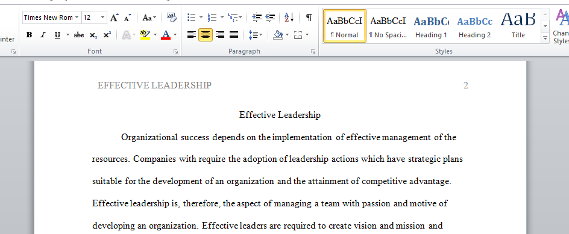Toggle Center alignment
This screenshot has height=234, width=569.
click(x=206, y=35)
